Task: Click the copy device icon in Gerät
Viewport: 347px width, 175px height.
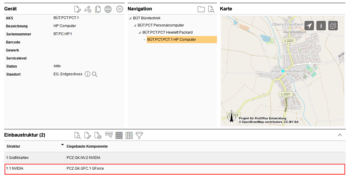Action: [x=98, y=9]
